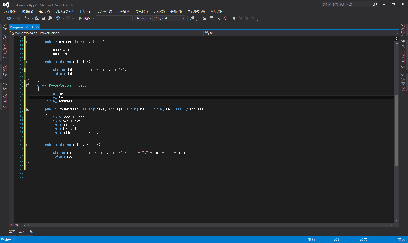Save Program.cs with the save icon
Viewport: 408px width, 243px height.
43,18
